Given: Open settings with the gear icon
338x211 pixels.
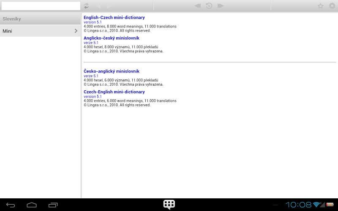Looking at the screenshot, I should (332, 6).
